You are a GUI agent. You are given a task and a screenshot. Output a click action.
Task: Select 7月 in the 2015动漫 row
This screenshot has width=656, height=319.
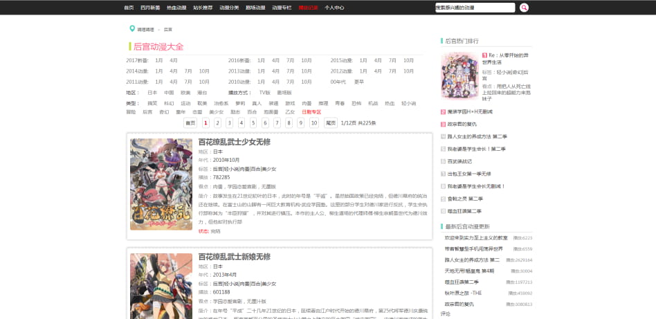pyautogui.click(x=392, y=60)
